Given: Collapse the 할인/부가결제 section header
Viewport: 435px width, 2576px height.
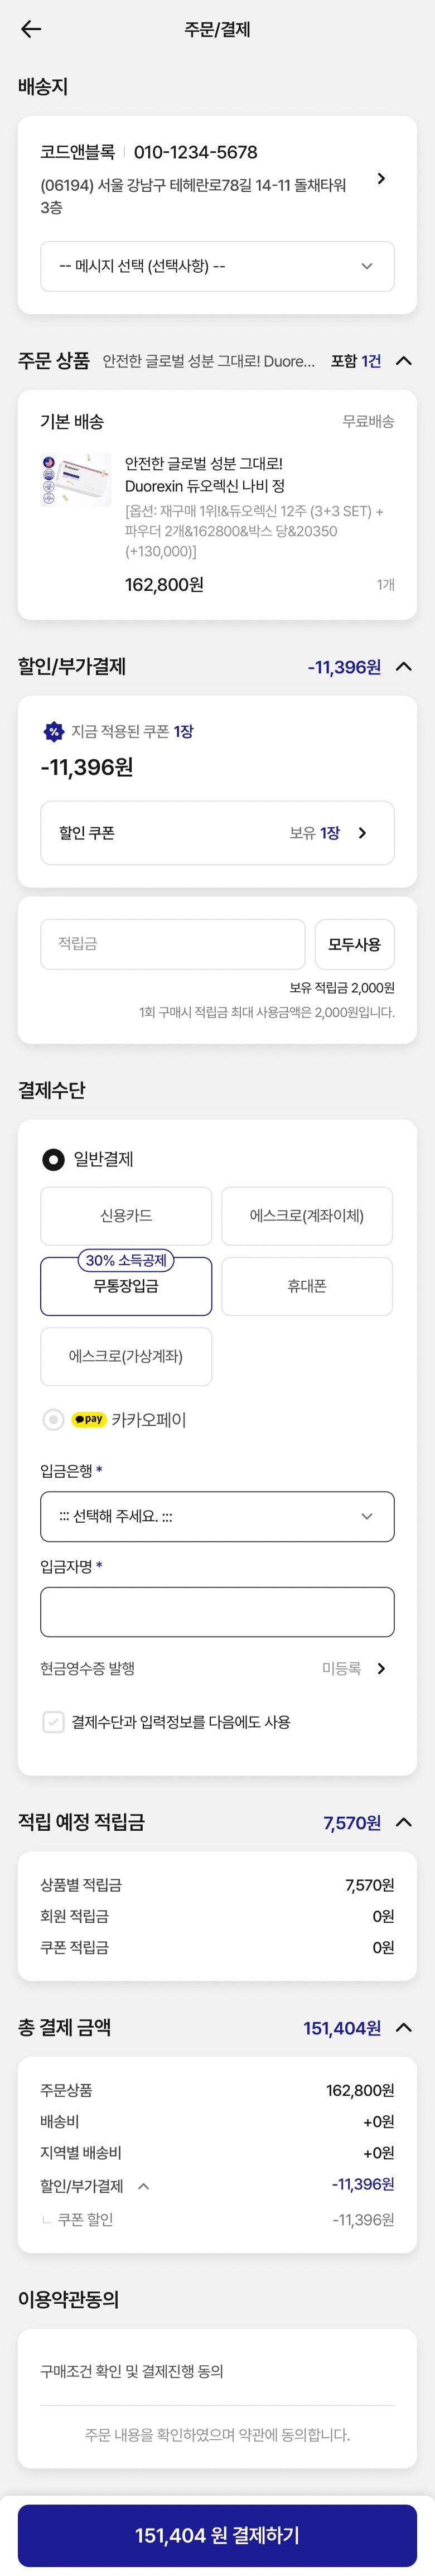Looking at the screenshot, I should (404, 667).
